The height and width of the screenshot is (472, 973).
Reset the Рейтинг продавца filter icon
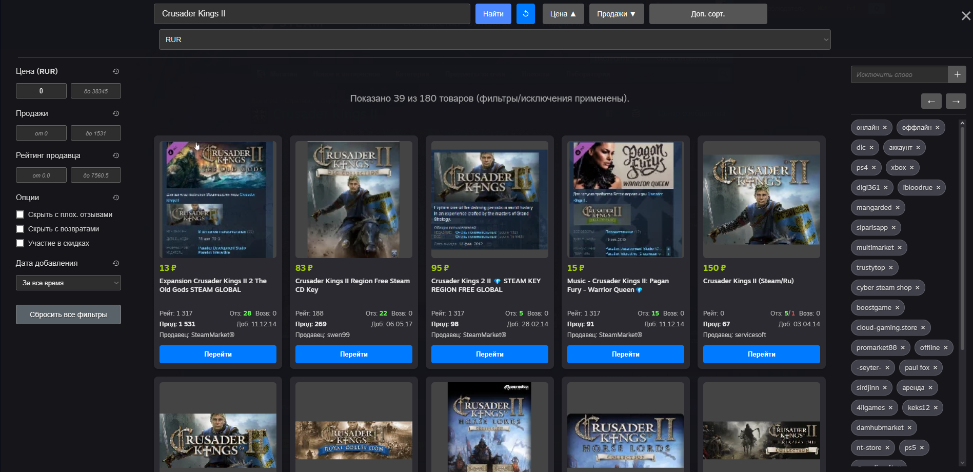point(116,155)
